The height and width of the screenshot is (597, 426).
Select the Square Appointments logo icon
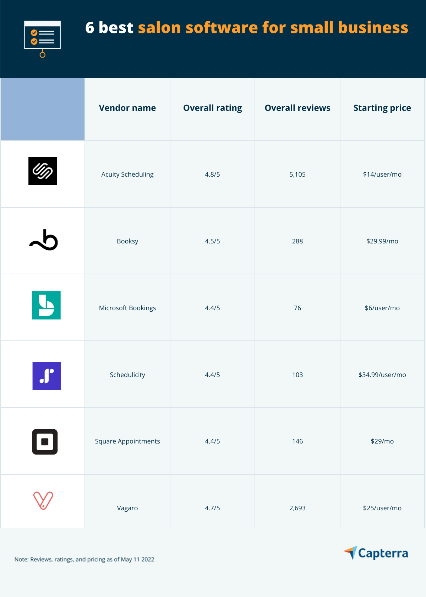coord(45,442)
